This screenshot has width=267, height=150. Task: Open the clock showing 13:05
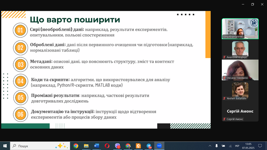[x=248, y=146]
